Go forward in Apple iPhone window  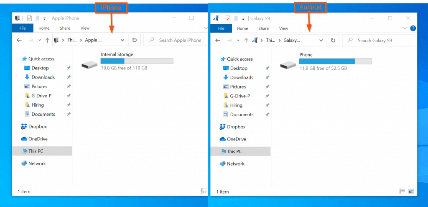tap(31, 40)
